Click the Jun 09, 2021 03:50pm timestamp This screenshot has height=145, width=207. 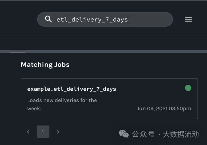click(164, 109)
